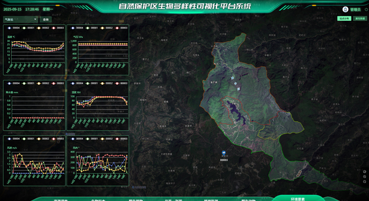
Task: Click the middle map control icon at right edge
Action: [365, 177]
